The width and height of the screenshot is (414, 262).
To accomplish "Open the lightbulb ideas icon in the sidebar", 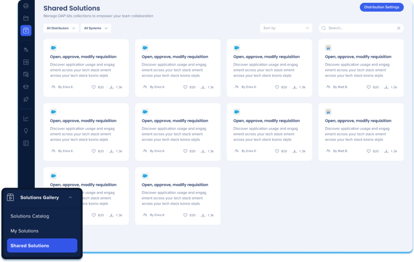I will (25, 131).
